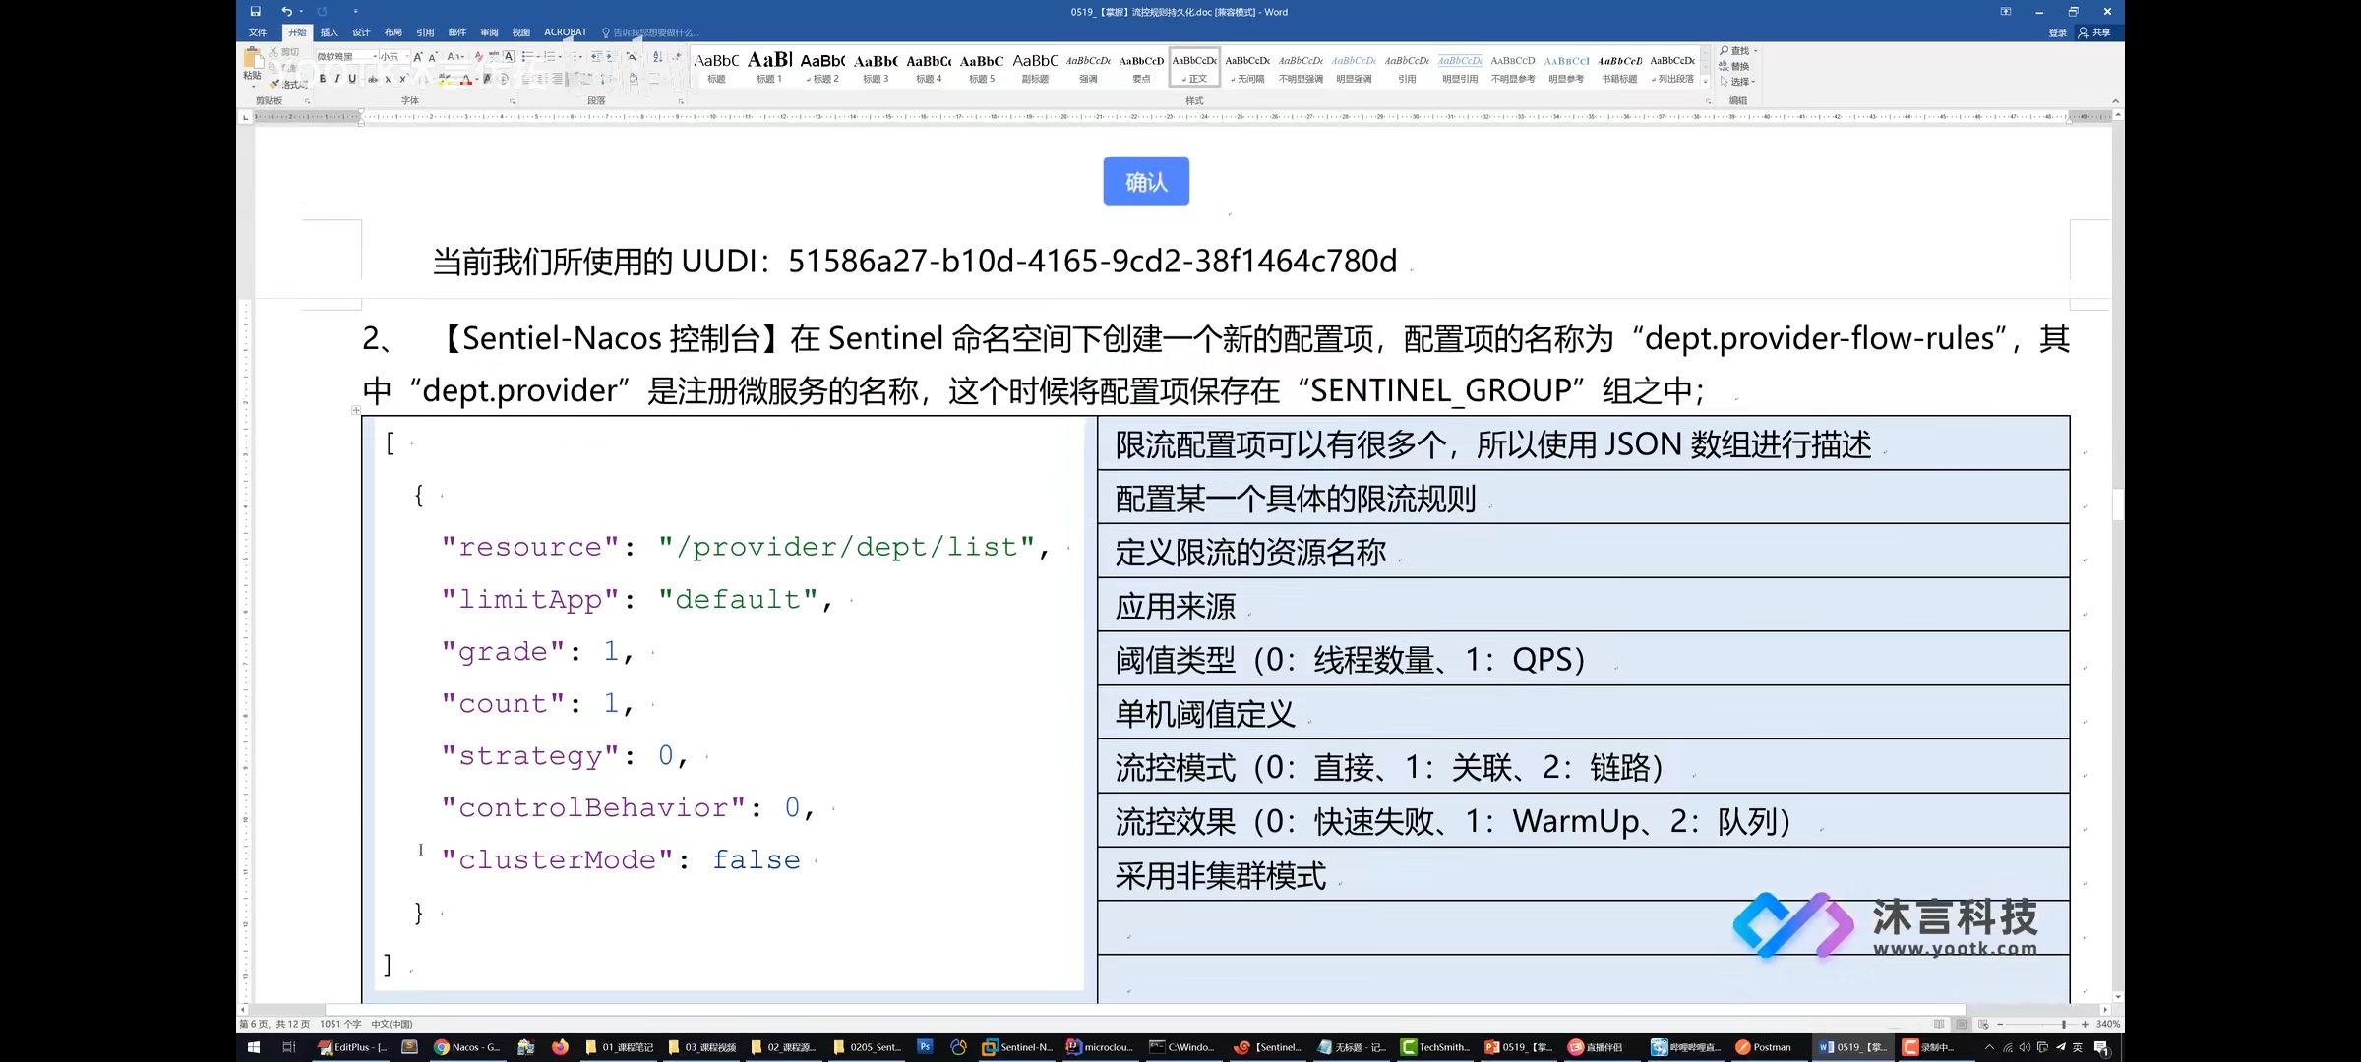Click the Paste (粘贴) clipboard icon
Image resolution: width=2361 pixels, height=1062 pixels.
tap(253, 57)
